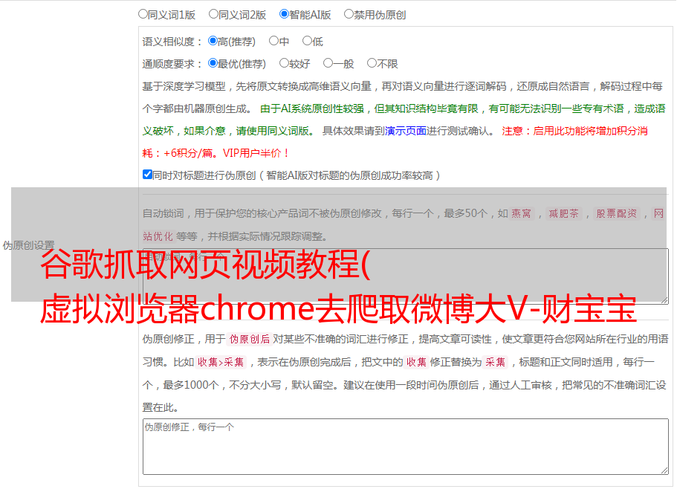This screenshot has height=489, width=677.
Task: Set 通顺度要求 to 一般
Action: coord(328,63)
